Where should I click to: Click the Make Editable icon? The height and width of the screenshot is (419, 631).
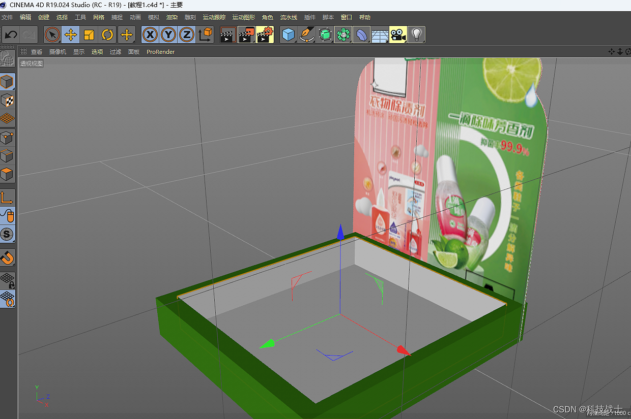(x=7, y=58)
